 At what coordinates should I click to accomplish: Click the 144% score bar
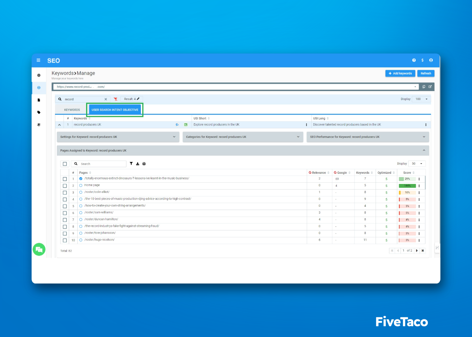coord(407,186)
